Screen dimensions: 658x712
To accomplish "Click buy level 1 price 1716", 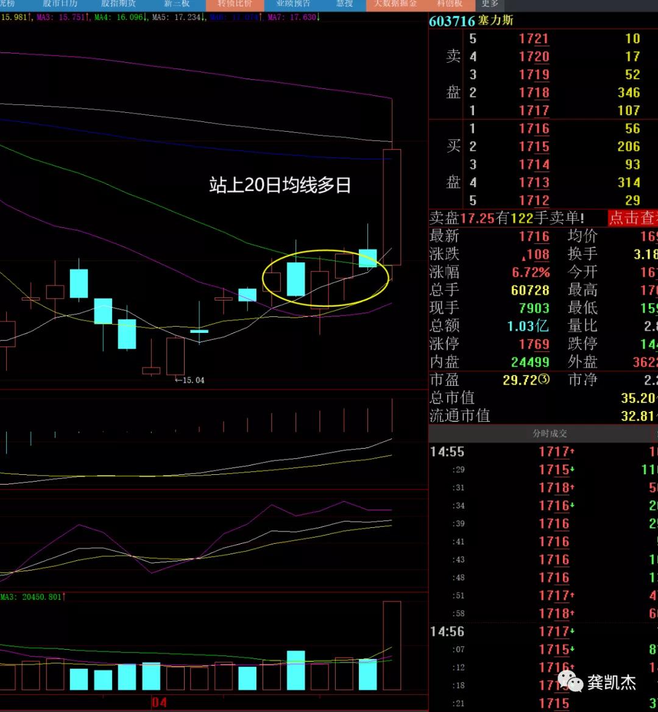I will click(x=534, y=129).
